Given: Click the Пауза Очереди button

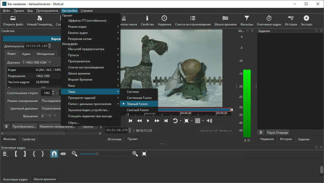Looking at the screenshot, I should pos(277,133).
